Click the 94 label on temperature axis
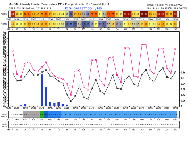Viewport: 188px width, 141px height. click(5, 33)
